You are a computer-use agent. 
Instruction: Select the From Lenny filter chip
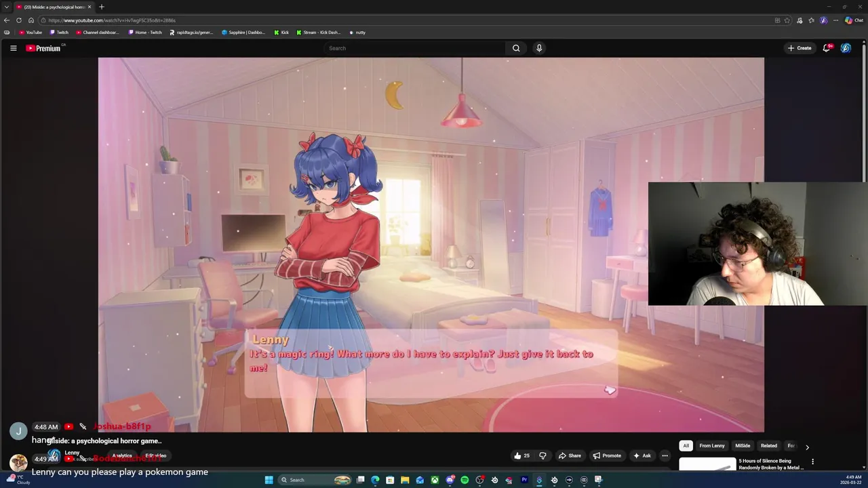[712, 445]
